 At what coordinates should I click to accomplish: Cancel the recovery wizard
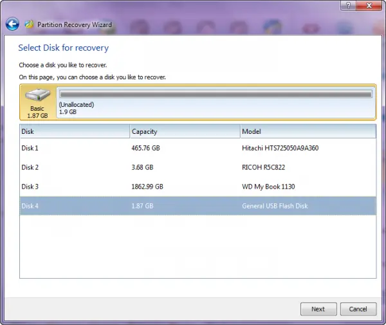(358, 309)
